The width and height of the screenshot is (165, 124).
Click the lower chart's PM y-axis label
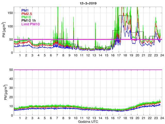coord(4,92)
